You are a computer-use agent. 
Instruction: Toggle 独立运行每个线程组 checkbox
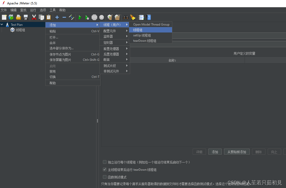click(105, 162)
